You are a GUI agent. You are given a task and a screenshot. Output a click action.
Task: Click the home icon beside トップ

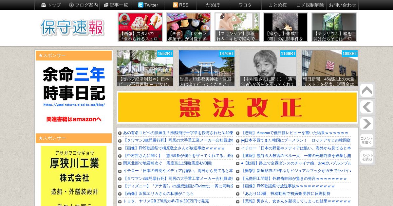(44, 5)
